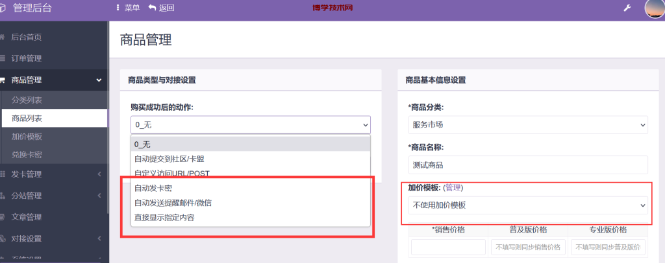Screen dimensions: 665x263
Task: Select 加价模板 in the sidebar submenu
Action: [27, 137]
